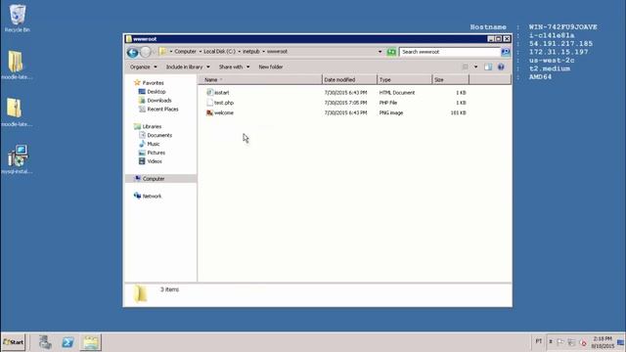Image resolution: width=626 pixels, height=352 pixels.
Task: Click the Action Center flag icon
Action: [x=560, y=342]
